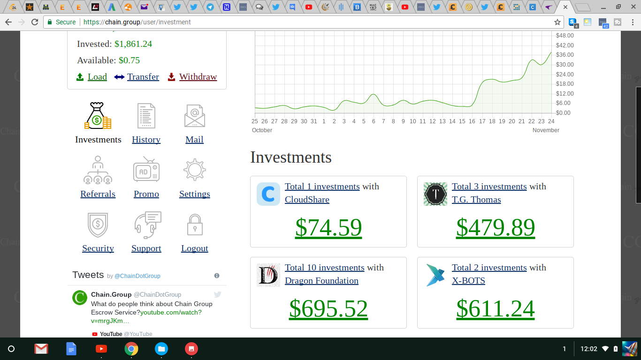Click the Load link
The image size is (641, 360).
click(x=97, y=77)
